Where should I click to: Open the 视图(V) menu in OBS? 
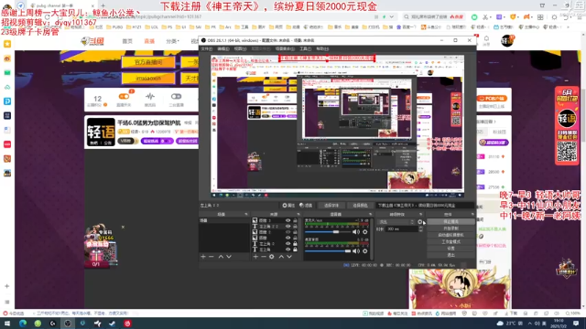point(240,48)
